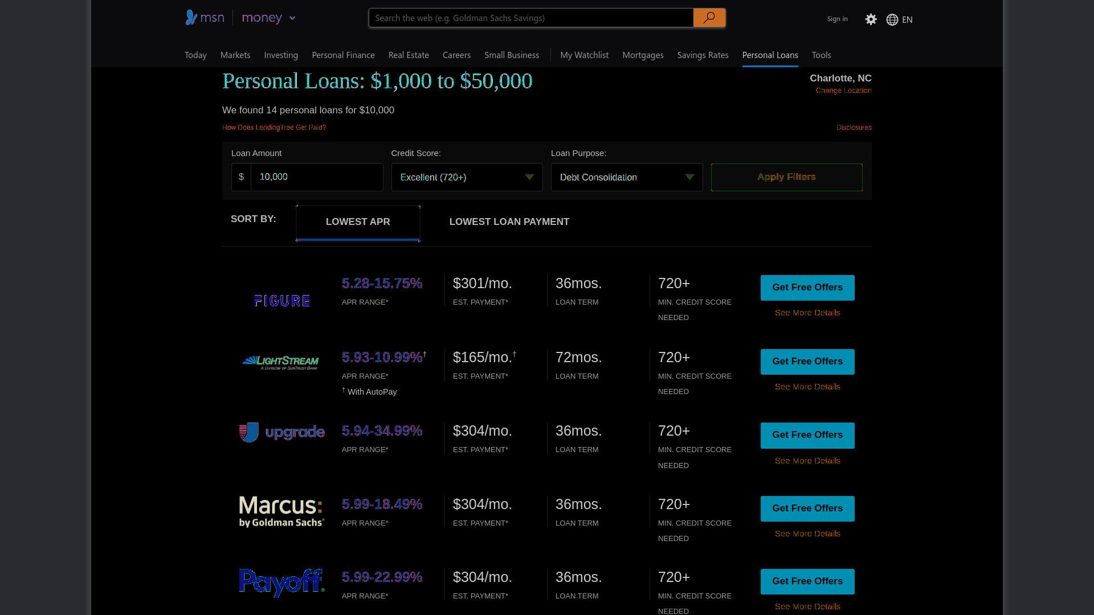
Task: Open the Today nav item
Action: 195,55
